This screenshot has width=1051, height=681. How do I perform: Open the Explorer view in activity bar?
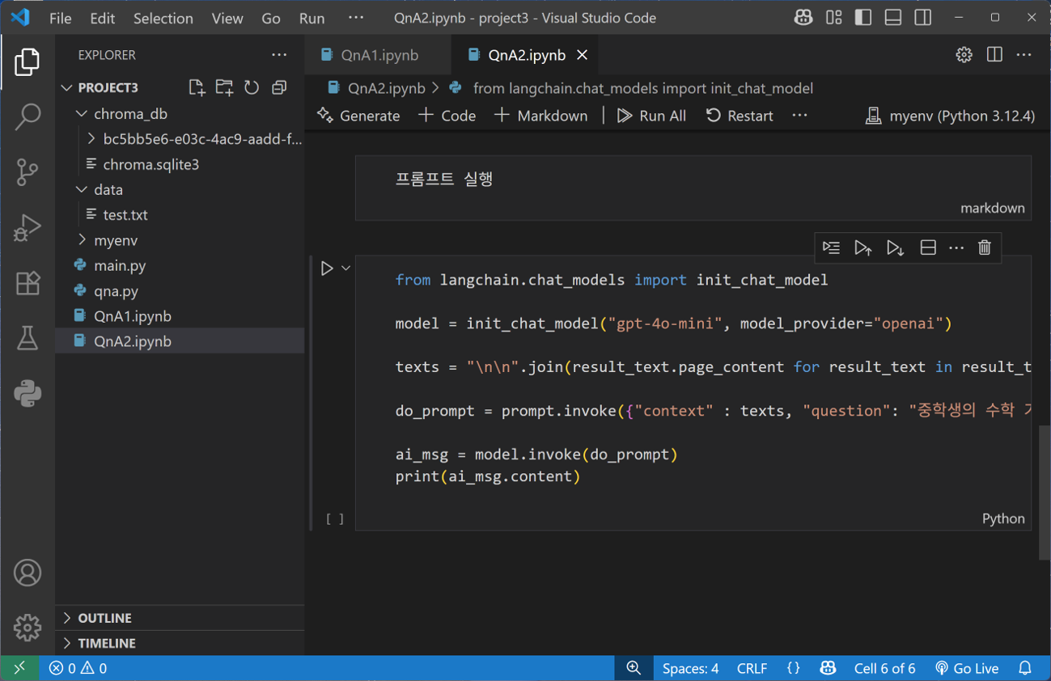(x=28, y=62)
